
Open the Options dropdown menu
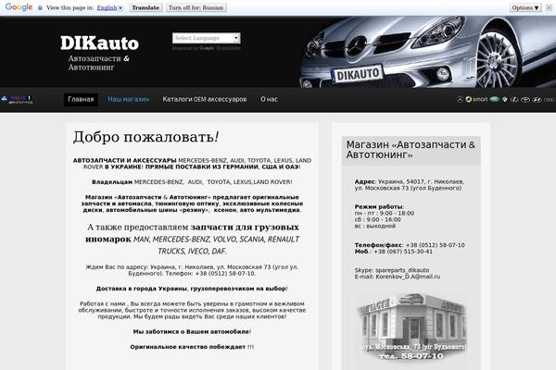(x=525, y=7)
